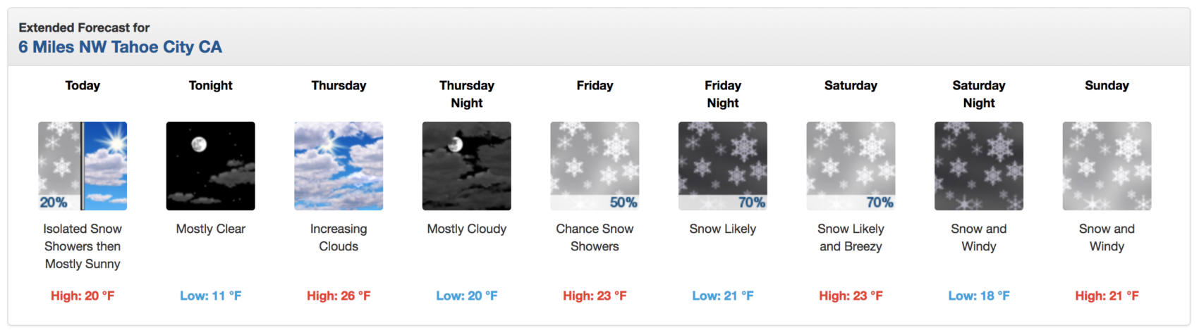Click 'Isolated Snow Showers then Mostly Sunny' text
This screenshot has height=330, width=1199.
(83, 246)
